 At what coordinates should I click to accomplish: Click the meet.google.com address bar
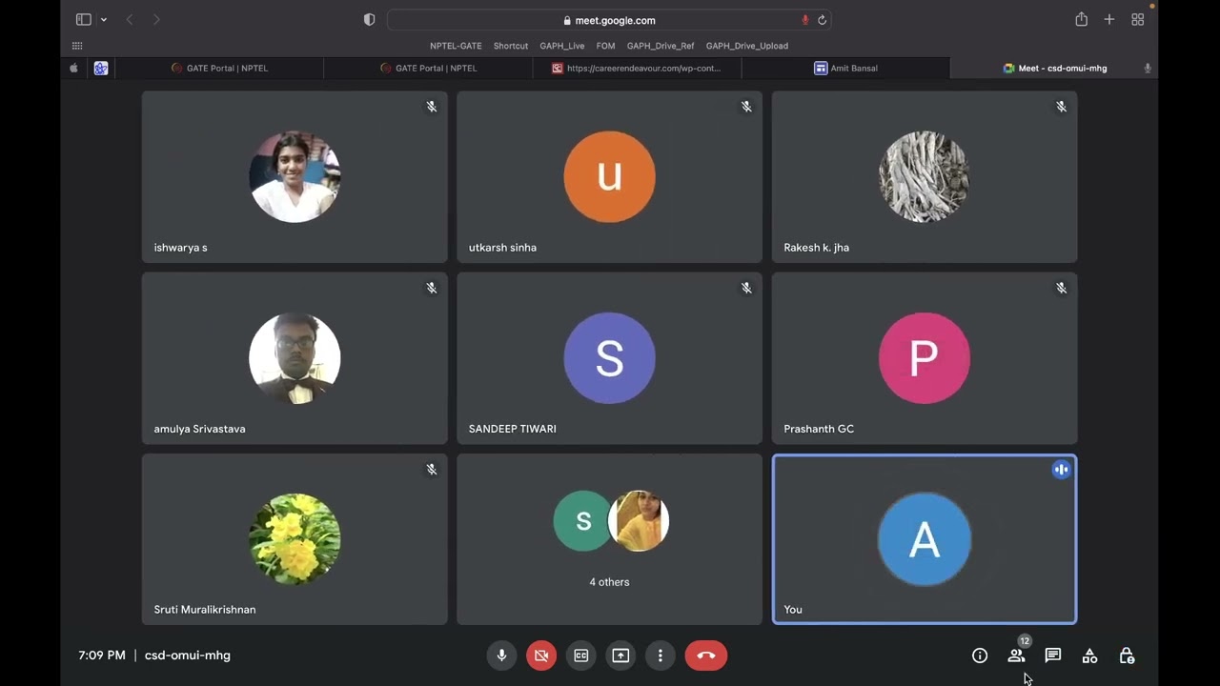tap(609, 20)
